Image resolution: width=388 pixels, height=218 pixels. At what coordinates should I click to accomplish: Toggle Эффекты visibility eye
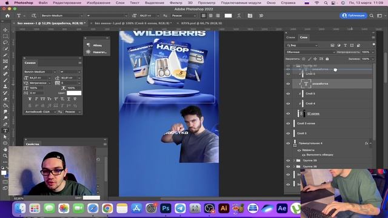[x=299, y=150]
